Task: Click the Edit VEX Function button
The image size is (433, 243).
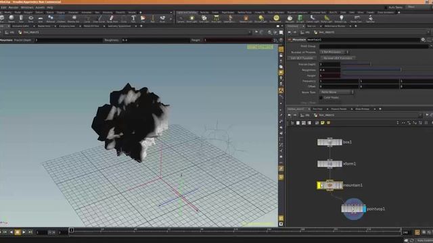Action: pos(302,58)
